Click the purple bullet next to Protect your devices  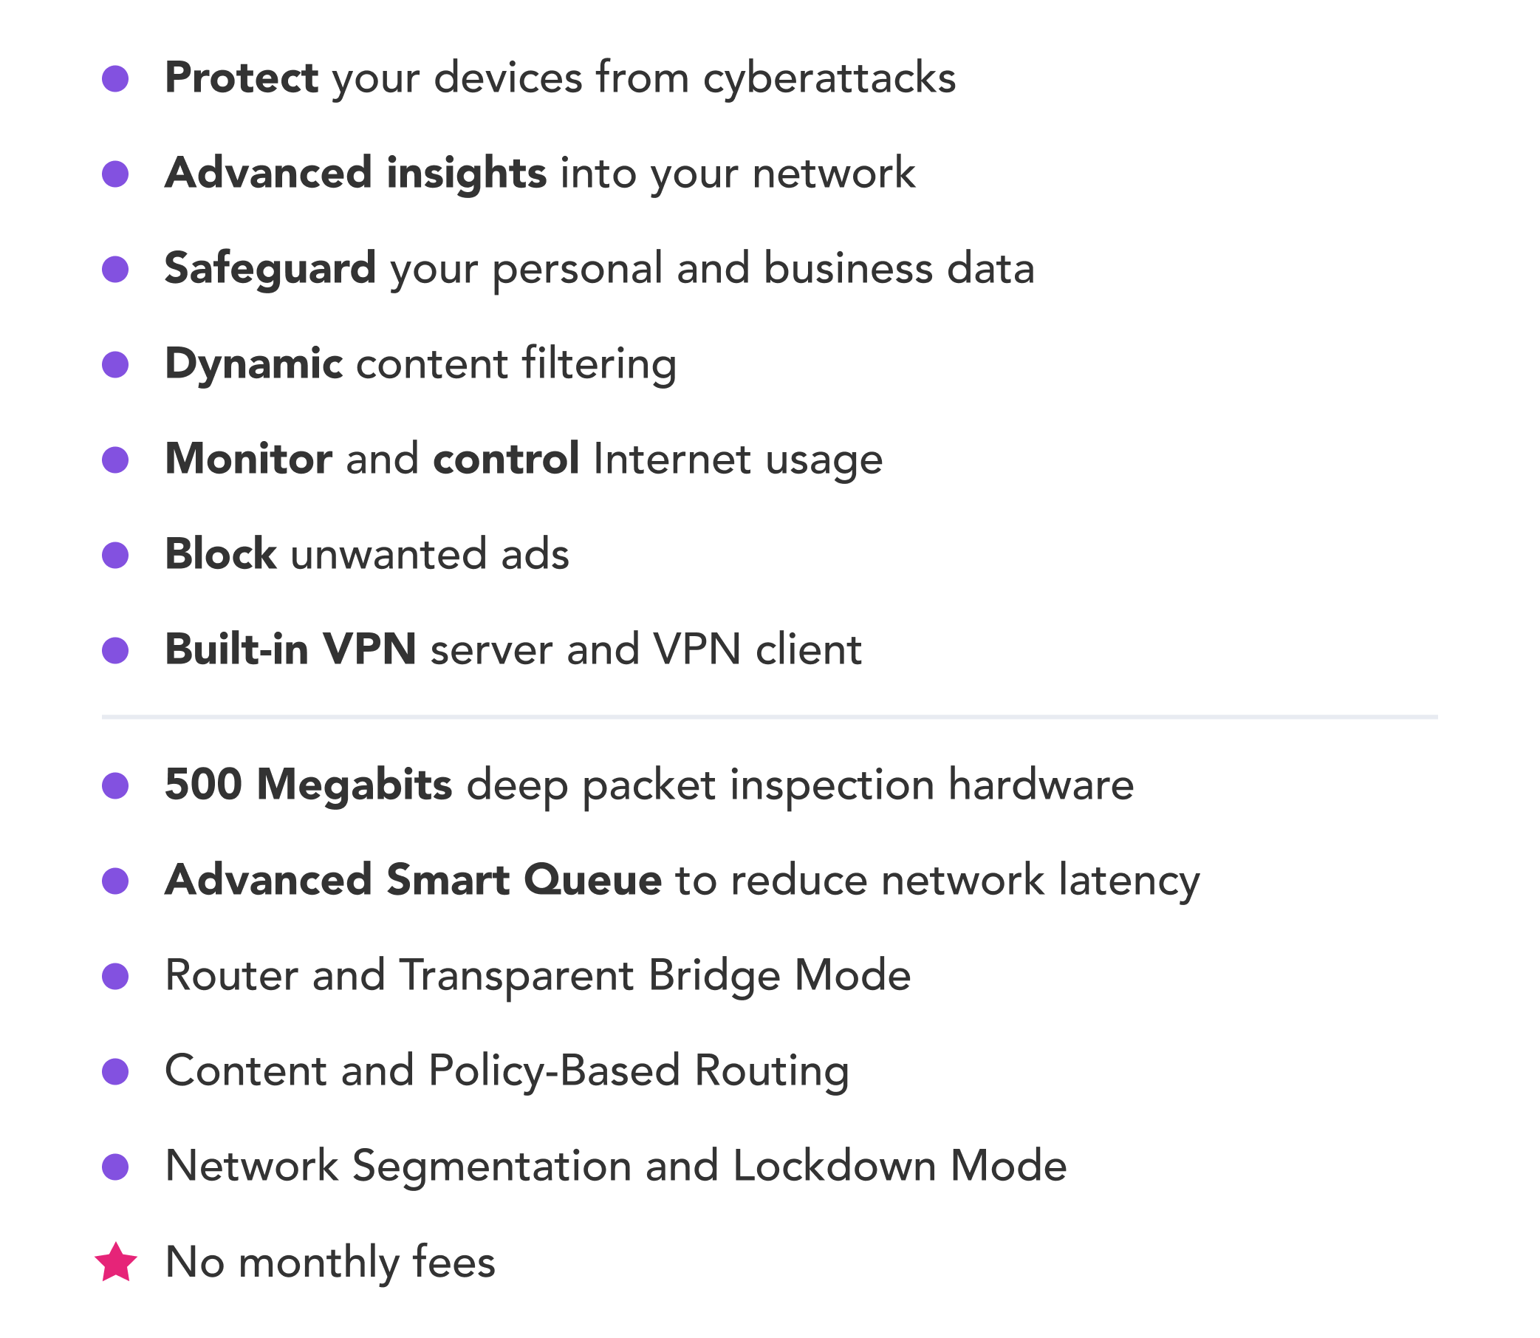(115, 78)
